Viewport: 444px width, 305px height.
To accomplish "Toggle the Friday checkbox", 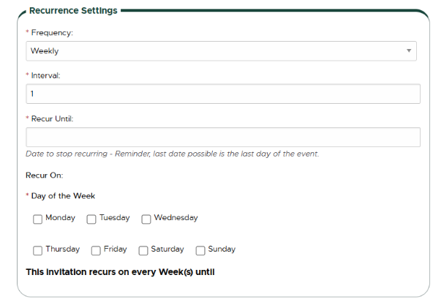I will pos(96,251).
